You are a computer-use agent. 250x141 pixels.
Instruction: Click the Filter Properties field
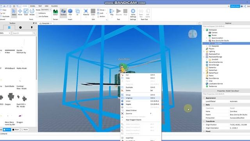pyautogui.click(x=226, y=94)
